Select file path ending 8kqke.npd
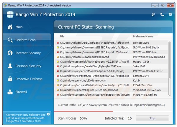Viewport: 177px width, 127px height. [x=84, y=57]
